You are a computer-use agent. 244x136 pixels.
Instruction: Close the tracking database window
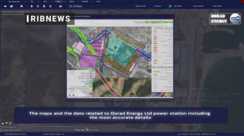pyautogui.click(x=171, y=17)
